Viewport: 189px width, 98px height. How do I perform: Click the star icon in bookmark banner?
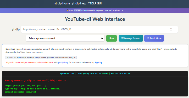(67, 10)
